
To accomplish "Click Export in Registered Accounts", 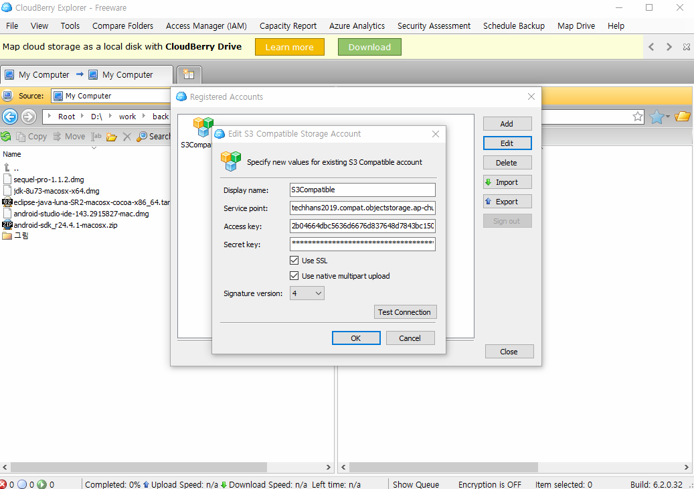I will [507, 202].
